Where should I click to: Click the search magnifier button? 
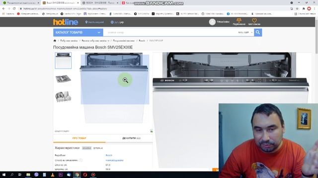(x=258, y=32)
